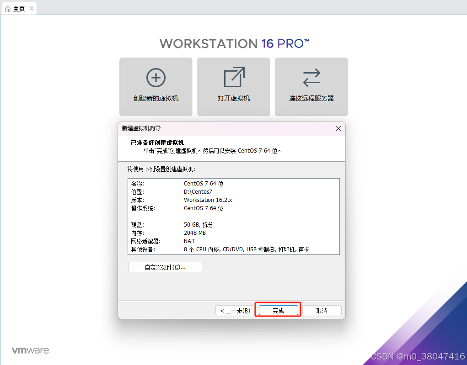Click the home icon on 主页 tab

point(8,9)
